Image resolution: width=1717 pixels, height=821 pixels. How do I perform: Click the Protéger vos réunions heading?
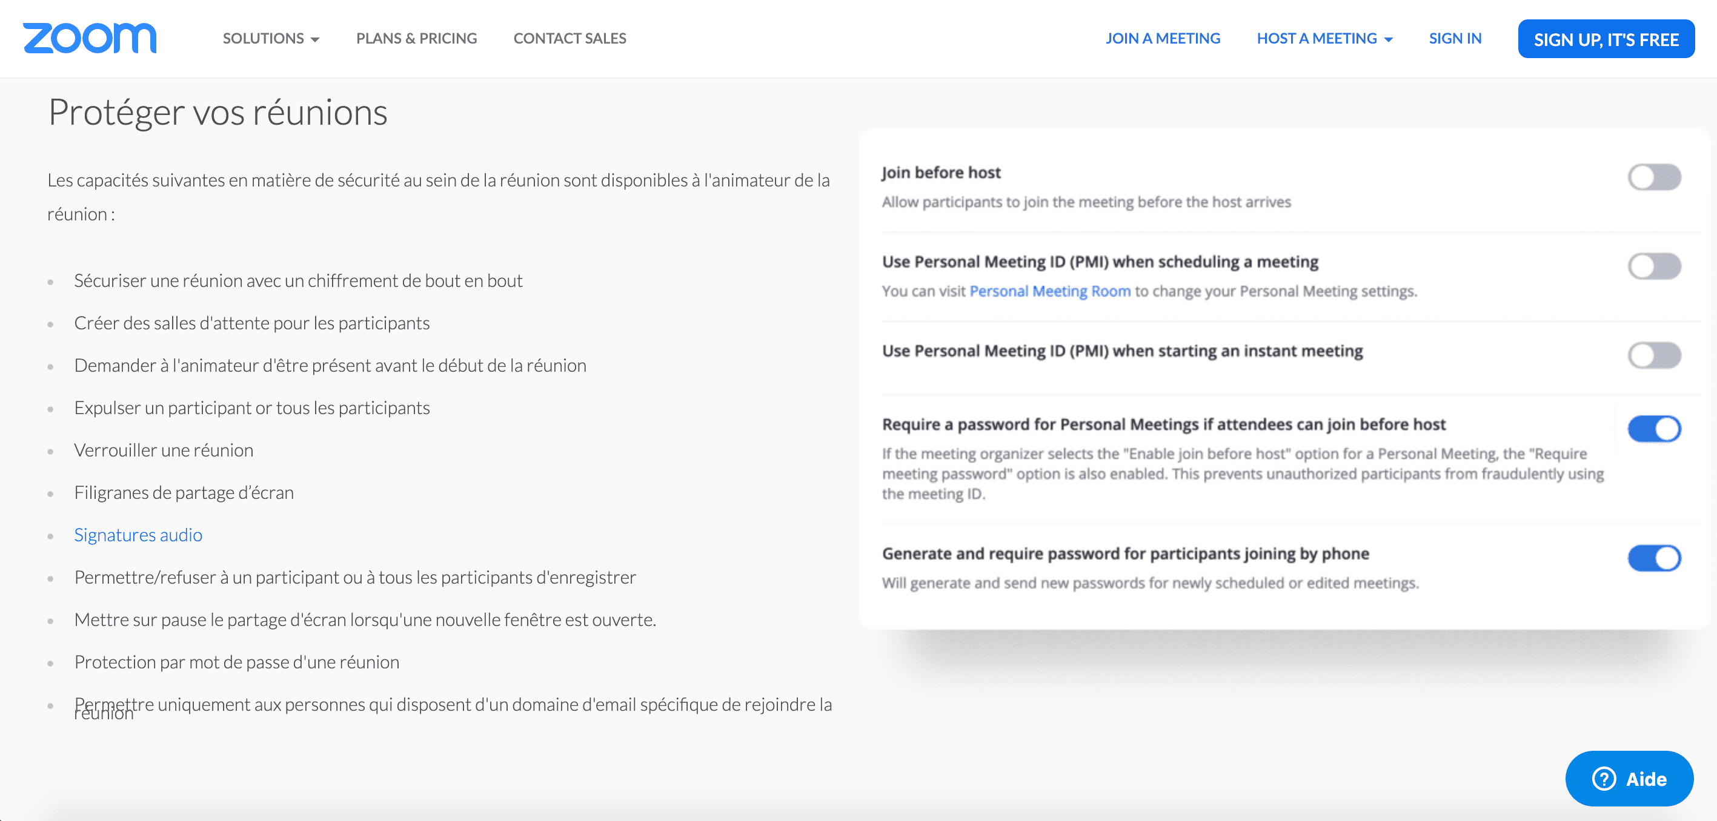pyautogui.click(x=218, y=112)
